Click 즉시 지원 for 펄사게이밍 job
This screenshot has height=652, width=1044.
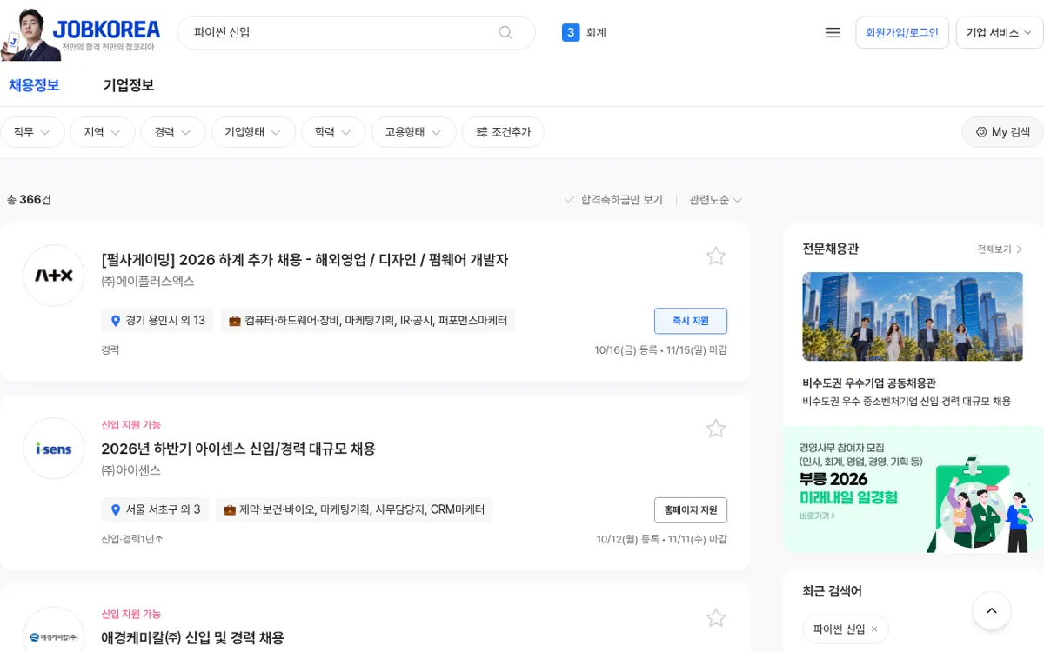[x=691, y=321]
